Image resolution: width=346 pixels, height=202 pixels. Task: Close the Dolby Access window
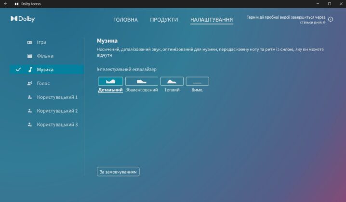point(341,4)
